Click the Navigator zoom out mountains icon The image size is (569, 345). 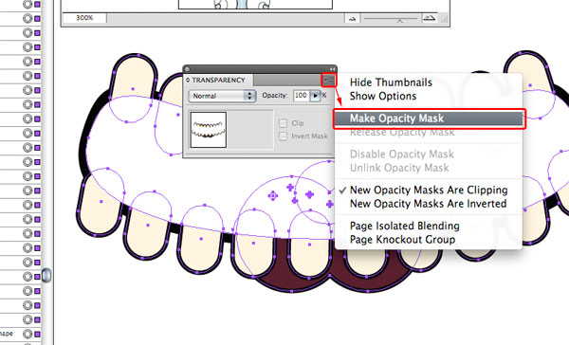tap(352, 18)
